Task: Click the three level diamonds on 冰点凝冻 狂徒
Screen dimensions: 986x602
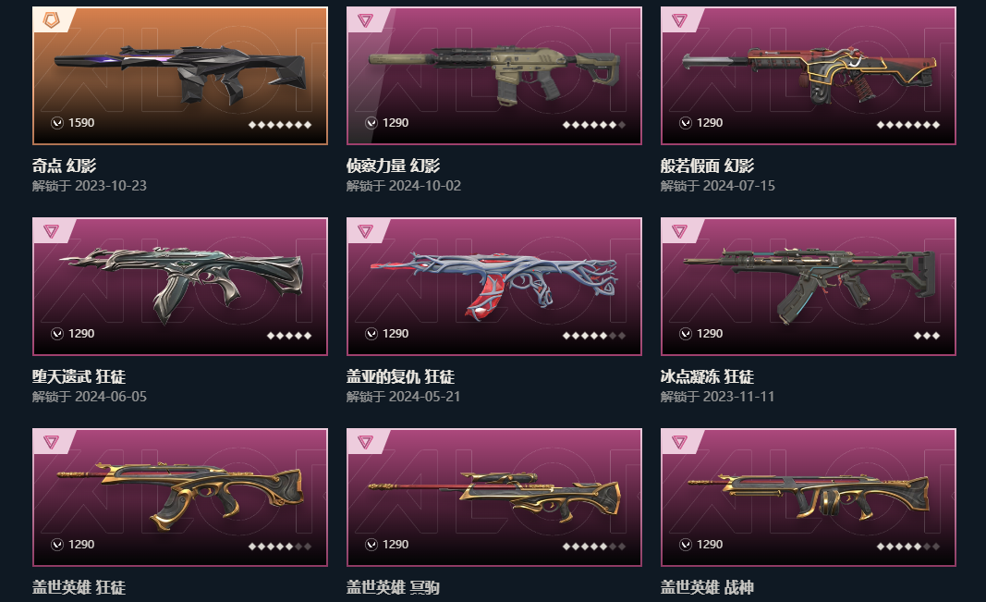Action: pyautogui.click(x=927, y=336)
